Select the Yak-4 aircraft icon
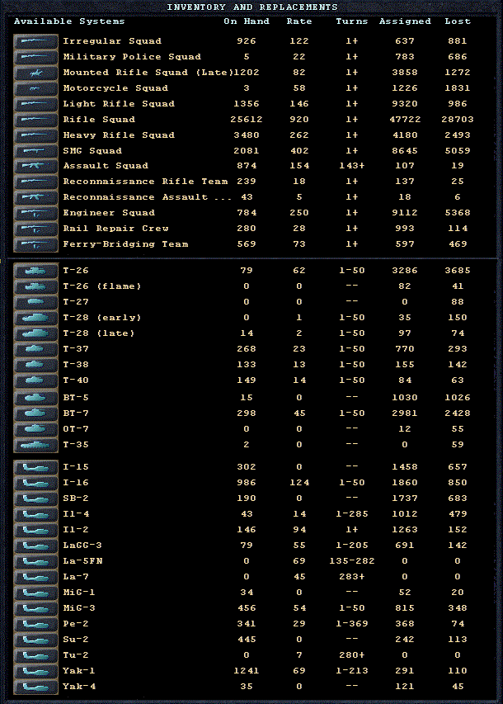 point(36,687)
